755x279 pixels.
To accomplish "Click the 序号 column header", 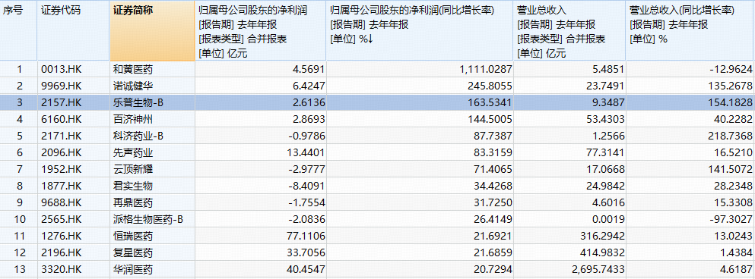I will click(x=19, y=31).
